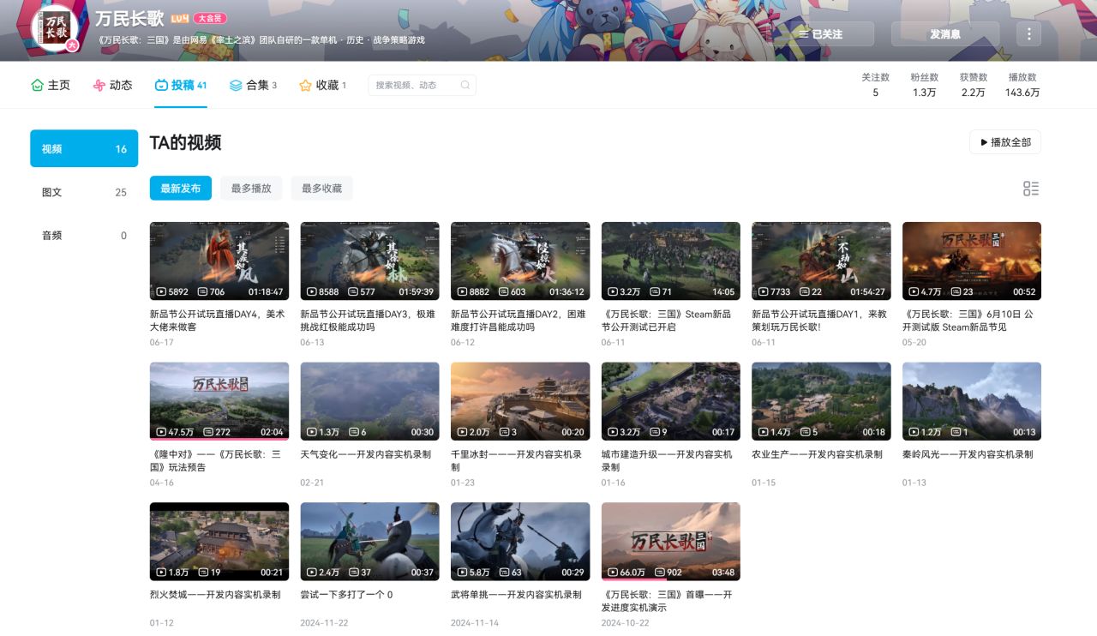Open 6月10日公开测试版 video thumbnail
Viewport: 1097px width, 636px height.
(x=972, y=261)
